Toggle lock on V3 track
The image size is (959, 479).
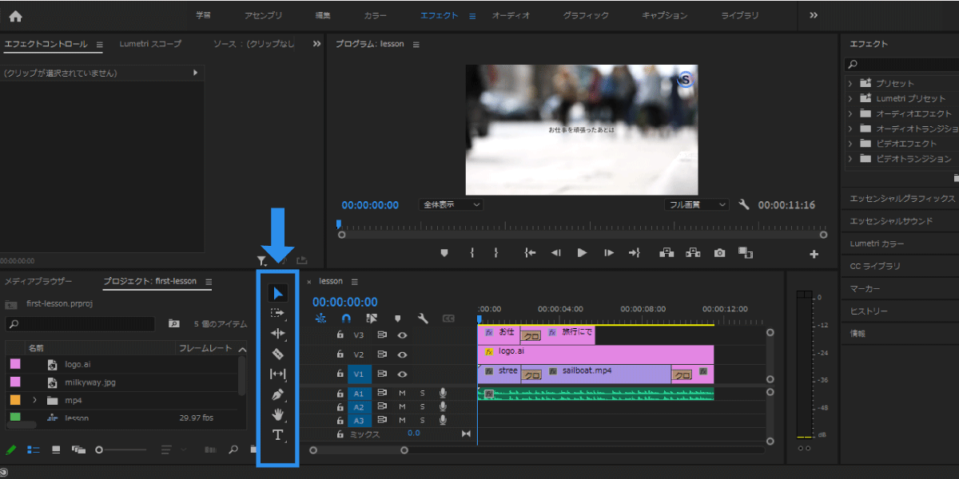[x=340, y=335]
